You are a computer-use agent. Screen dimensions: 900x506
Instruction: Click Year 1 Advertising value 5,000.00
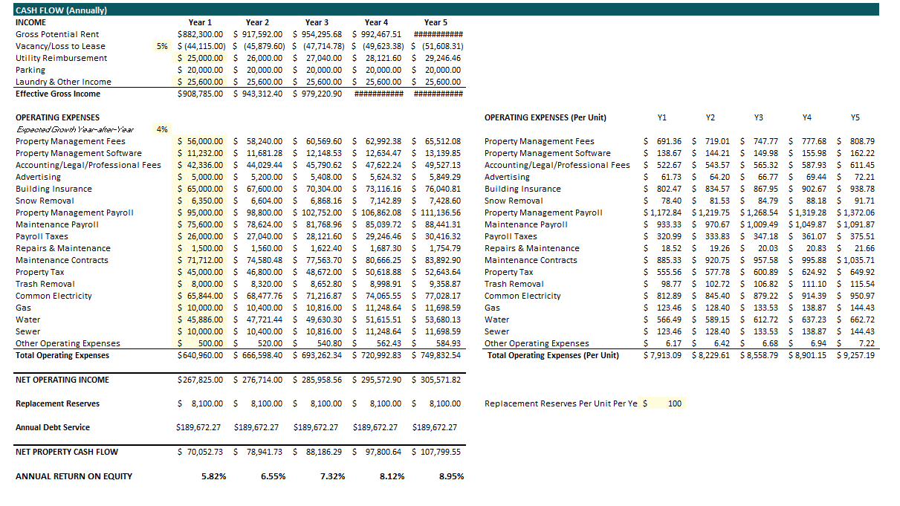click(201, 177)
